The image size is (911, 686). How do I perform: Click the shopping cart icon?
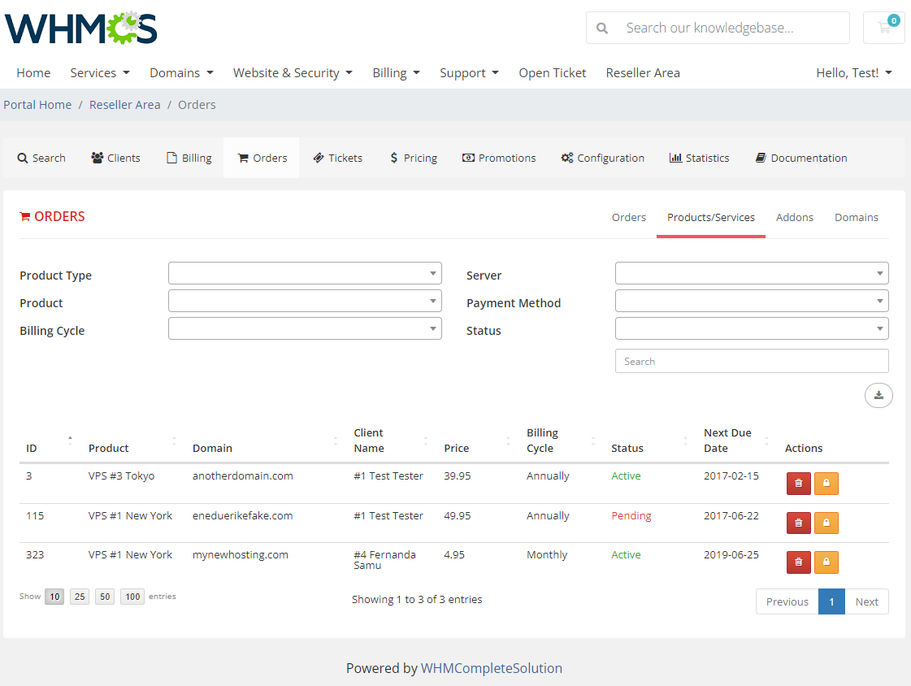pos(883,28)
